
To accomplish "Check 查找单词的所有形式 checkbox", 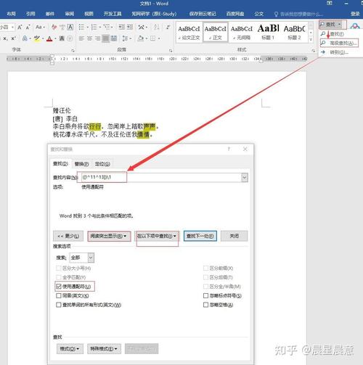I will [59, 305].
